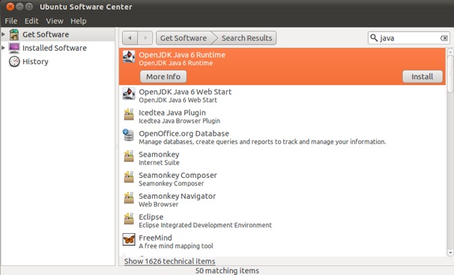Screen dimensions: 454x275
Task: Go forward with the right arrow button
Action: point(145,38)
